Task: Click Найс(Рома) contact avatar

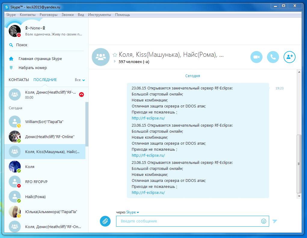Action: tap(15, 197)
